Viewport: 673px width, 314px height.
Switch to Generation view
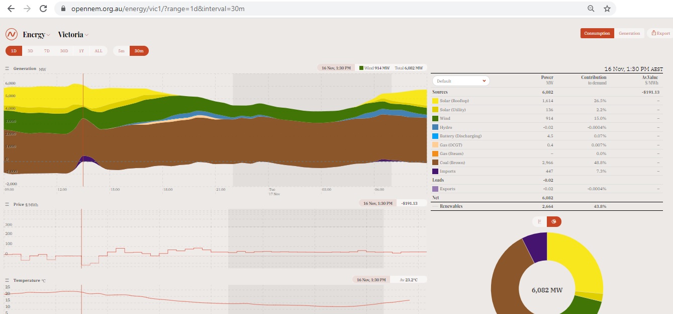click(x=629, y=33)
